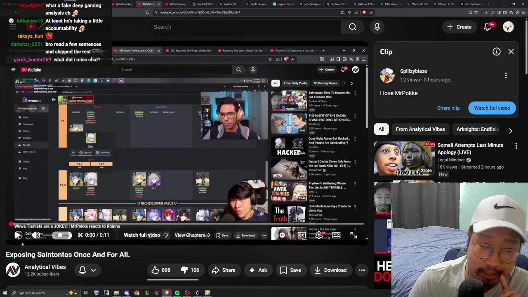Open the Clip info icon
Screen dimensions: 528x297
tap(497, 52)
